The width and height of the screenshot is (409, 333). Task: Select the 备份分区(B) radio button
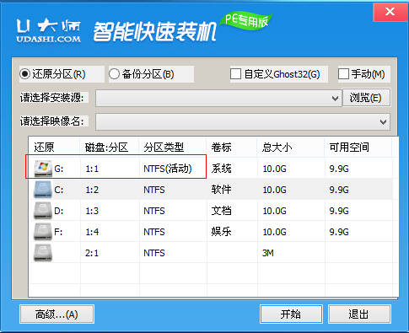(x=114, y=74)
